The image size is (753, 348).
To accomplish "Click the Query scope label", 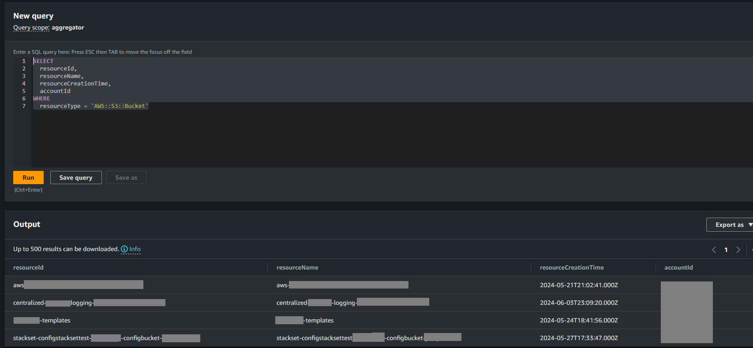I will (31, 27).
